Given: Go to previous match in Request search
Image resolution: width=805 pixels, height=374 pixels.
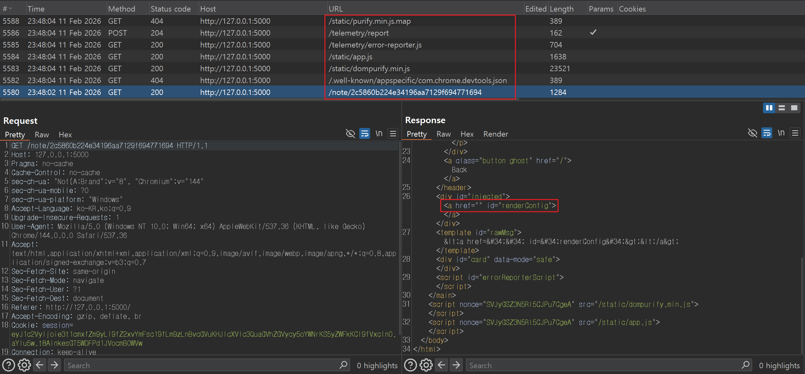Looking at the screenshot, I should (x=39, y=365).
